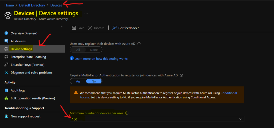Image resolution: width=274 pixels, height=128 pixels.
Task: Open Audit logs
Action: click(18, 91)
